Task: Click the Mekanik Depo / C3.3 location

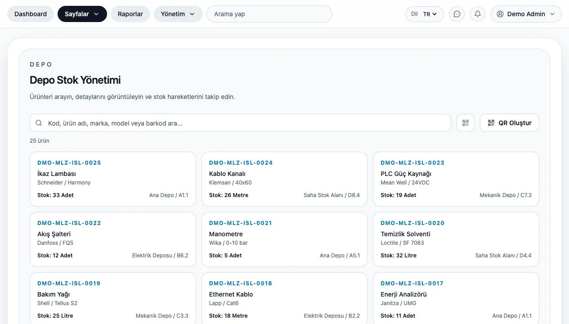Action: [x=162, y=316]
